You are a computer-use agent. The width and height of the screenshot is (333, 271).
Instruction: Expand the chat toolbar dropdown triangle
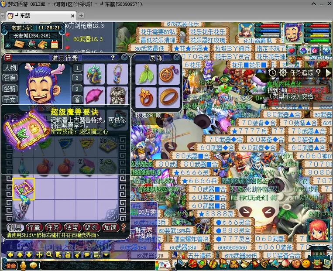(x=106, y=255)
